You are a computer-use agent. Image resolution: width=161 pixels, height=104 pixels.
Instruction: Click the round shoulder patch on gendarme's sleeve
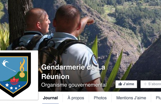[x=95, y=60]
